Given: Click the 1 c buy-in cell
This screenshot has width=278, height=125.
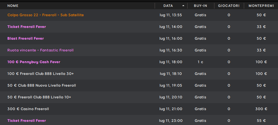Looking at the screenshot, I should (201, 62).
